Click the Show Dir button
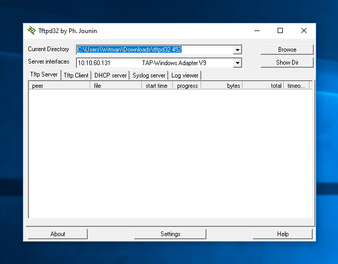This screenshot has height=264, width=338. tap(287, 63)
